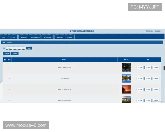
Task: Click the 删除 delete button in row 1
Action: (156, 67)
